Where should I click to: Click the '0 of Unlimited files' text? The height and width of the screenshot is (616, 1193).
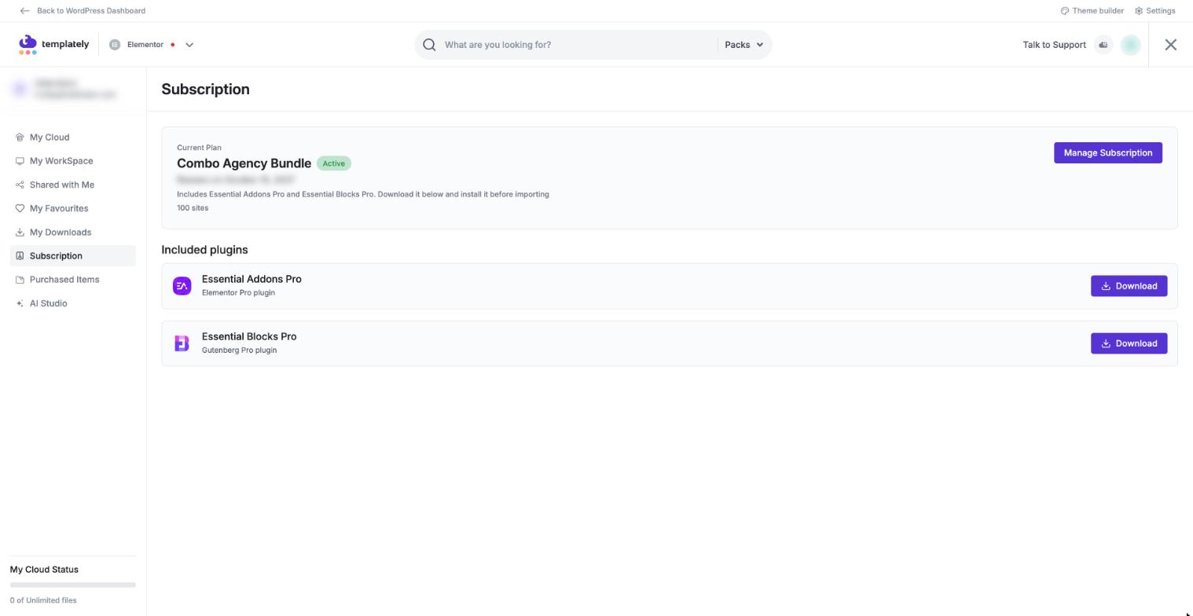[43, 600]
